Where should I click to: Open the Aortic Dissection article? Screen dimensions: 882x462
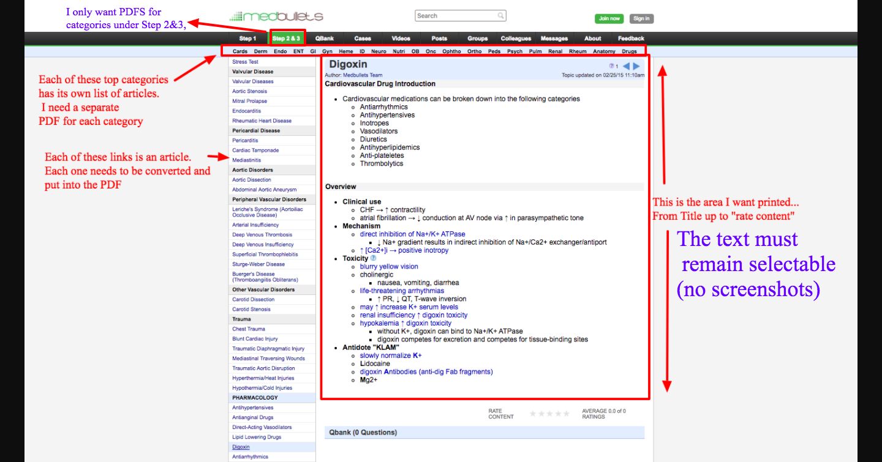point(252,180)
